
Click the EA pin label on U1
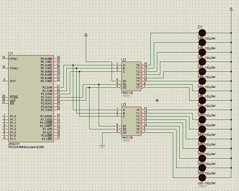pos(12,104)
